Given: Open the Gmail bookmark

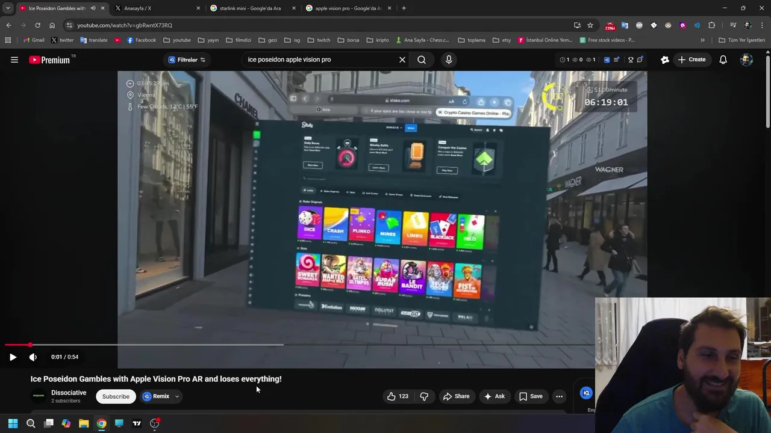Looking at the screenshot, I should click(34, 40).
